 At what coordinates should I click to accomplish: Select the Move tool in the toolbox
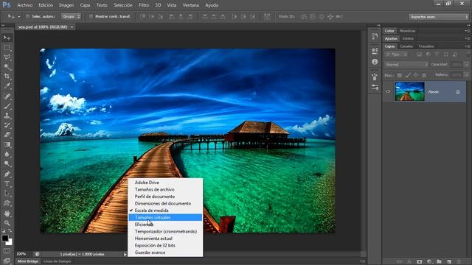[x=7, y=38]
